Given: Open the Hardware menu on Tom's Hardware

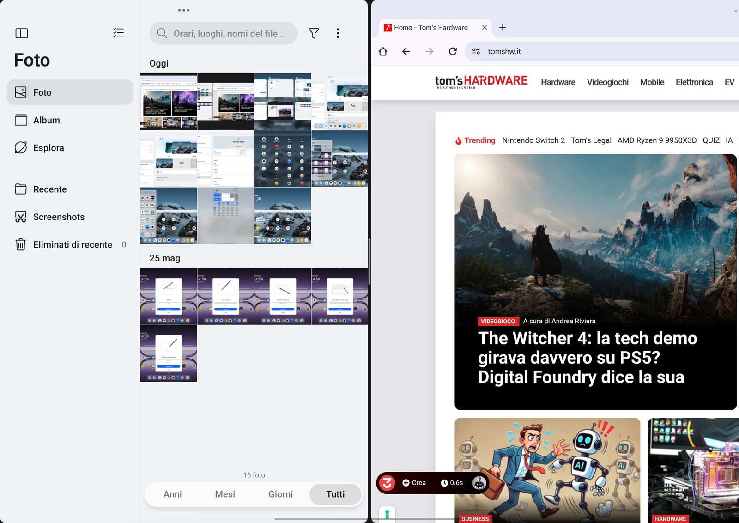Looking at the screenshot, I should click(558, 82).
